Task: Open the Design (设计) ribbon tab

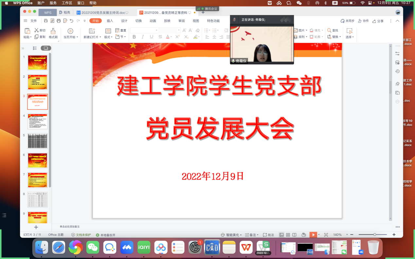Action: [x=124, y=21]
